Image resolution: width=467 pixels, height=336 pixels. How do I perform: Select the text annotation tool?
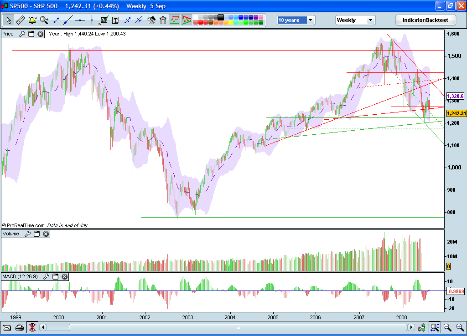(115, 20)
